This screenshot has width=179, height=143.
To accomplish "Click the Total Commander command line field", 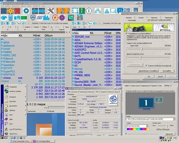I will pos(57,108).
